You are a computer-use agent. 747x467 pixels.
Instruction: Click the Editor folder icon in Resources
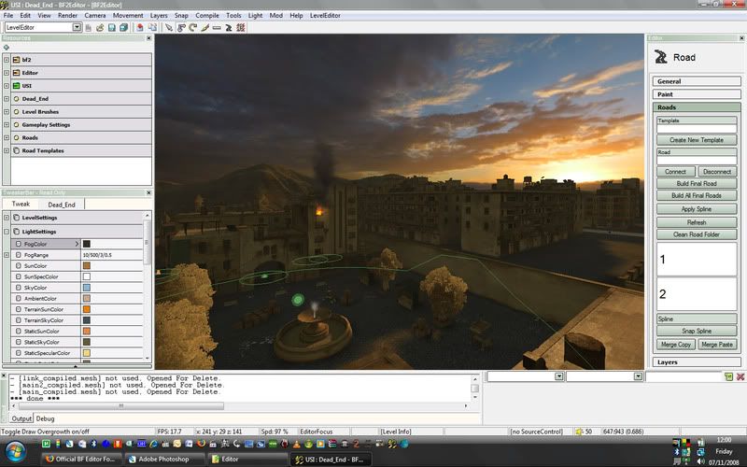click(x=16, y=73)
